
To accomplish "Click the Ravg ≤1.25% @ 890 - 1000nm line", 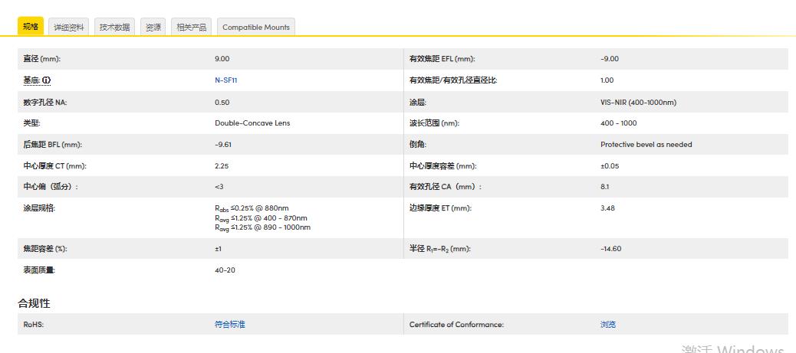I will click(x=262, y=227).
